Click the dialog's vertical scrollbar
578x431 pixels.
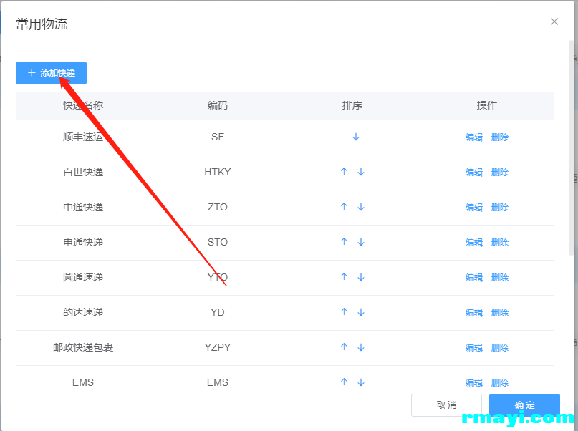tap(572, 147)
